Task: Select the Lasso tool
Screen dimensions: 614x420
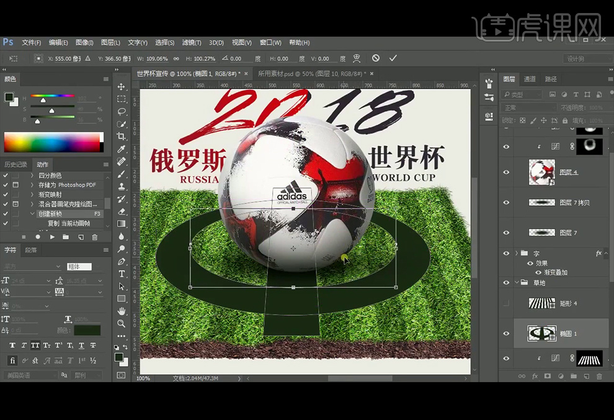Action: pos(122,112)
